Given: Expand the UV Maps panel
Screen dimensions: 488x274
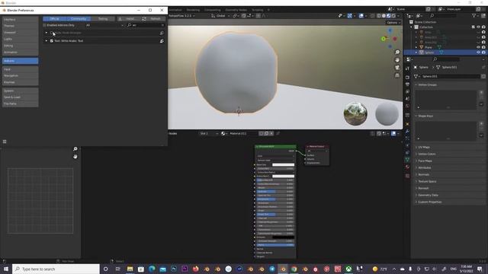Looking at the screenshot, I should pos(448,147).
